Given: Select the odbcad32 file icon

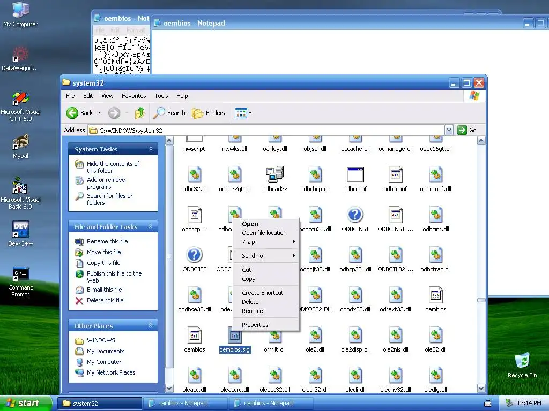Looking at the screenshot, I should pos(275,175).
